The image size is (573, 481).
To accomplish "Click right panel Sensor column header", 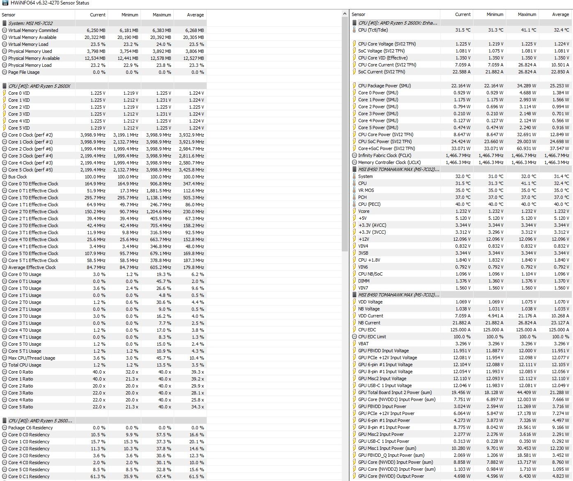I will (395, 14).
